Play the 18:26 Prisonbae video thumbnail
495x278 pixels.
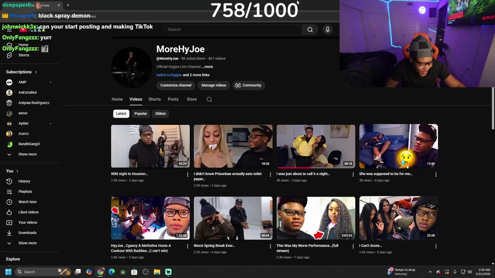pos(233,146)
